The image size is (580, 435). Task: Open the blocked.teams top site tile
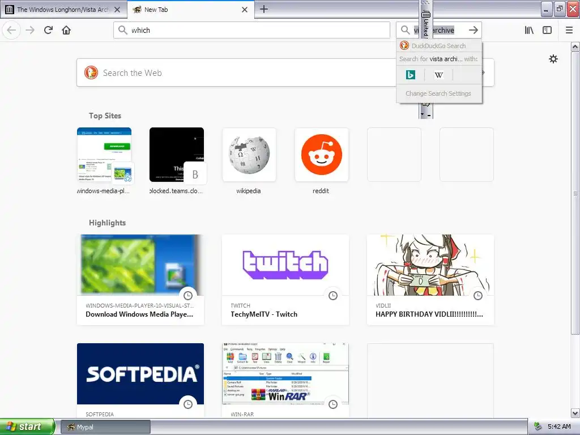point(177,155)
